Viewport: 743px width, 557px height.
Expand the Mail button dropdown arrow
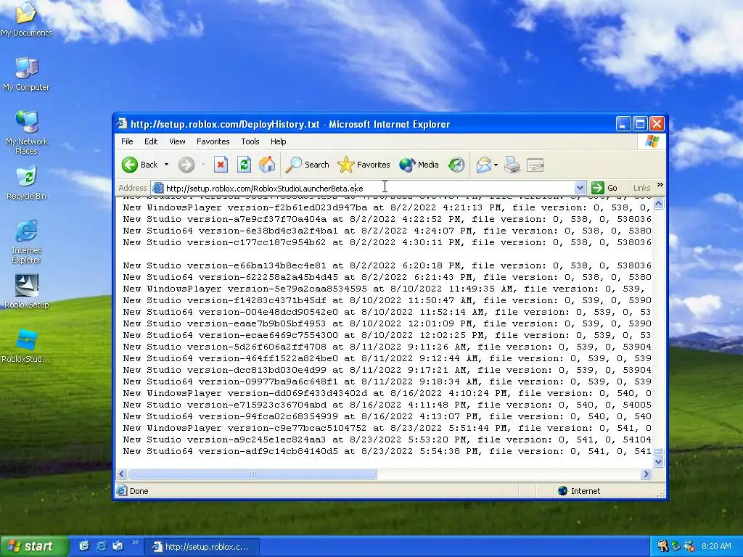(496, 165)
